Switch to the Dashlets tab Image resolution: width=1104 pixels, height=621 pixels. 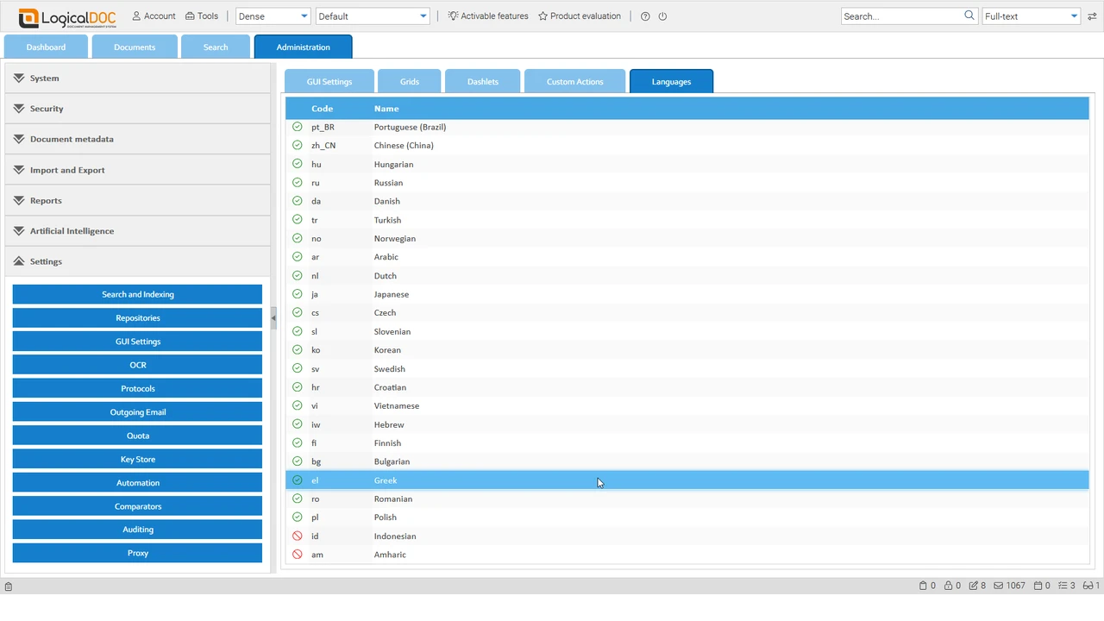(482, 81)
